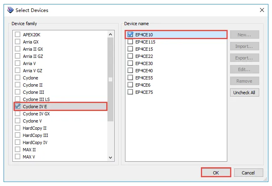Check the Cyclone V family checkbox
Viewport: 272px width, 186px height.
coord(18,121)
